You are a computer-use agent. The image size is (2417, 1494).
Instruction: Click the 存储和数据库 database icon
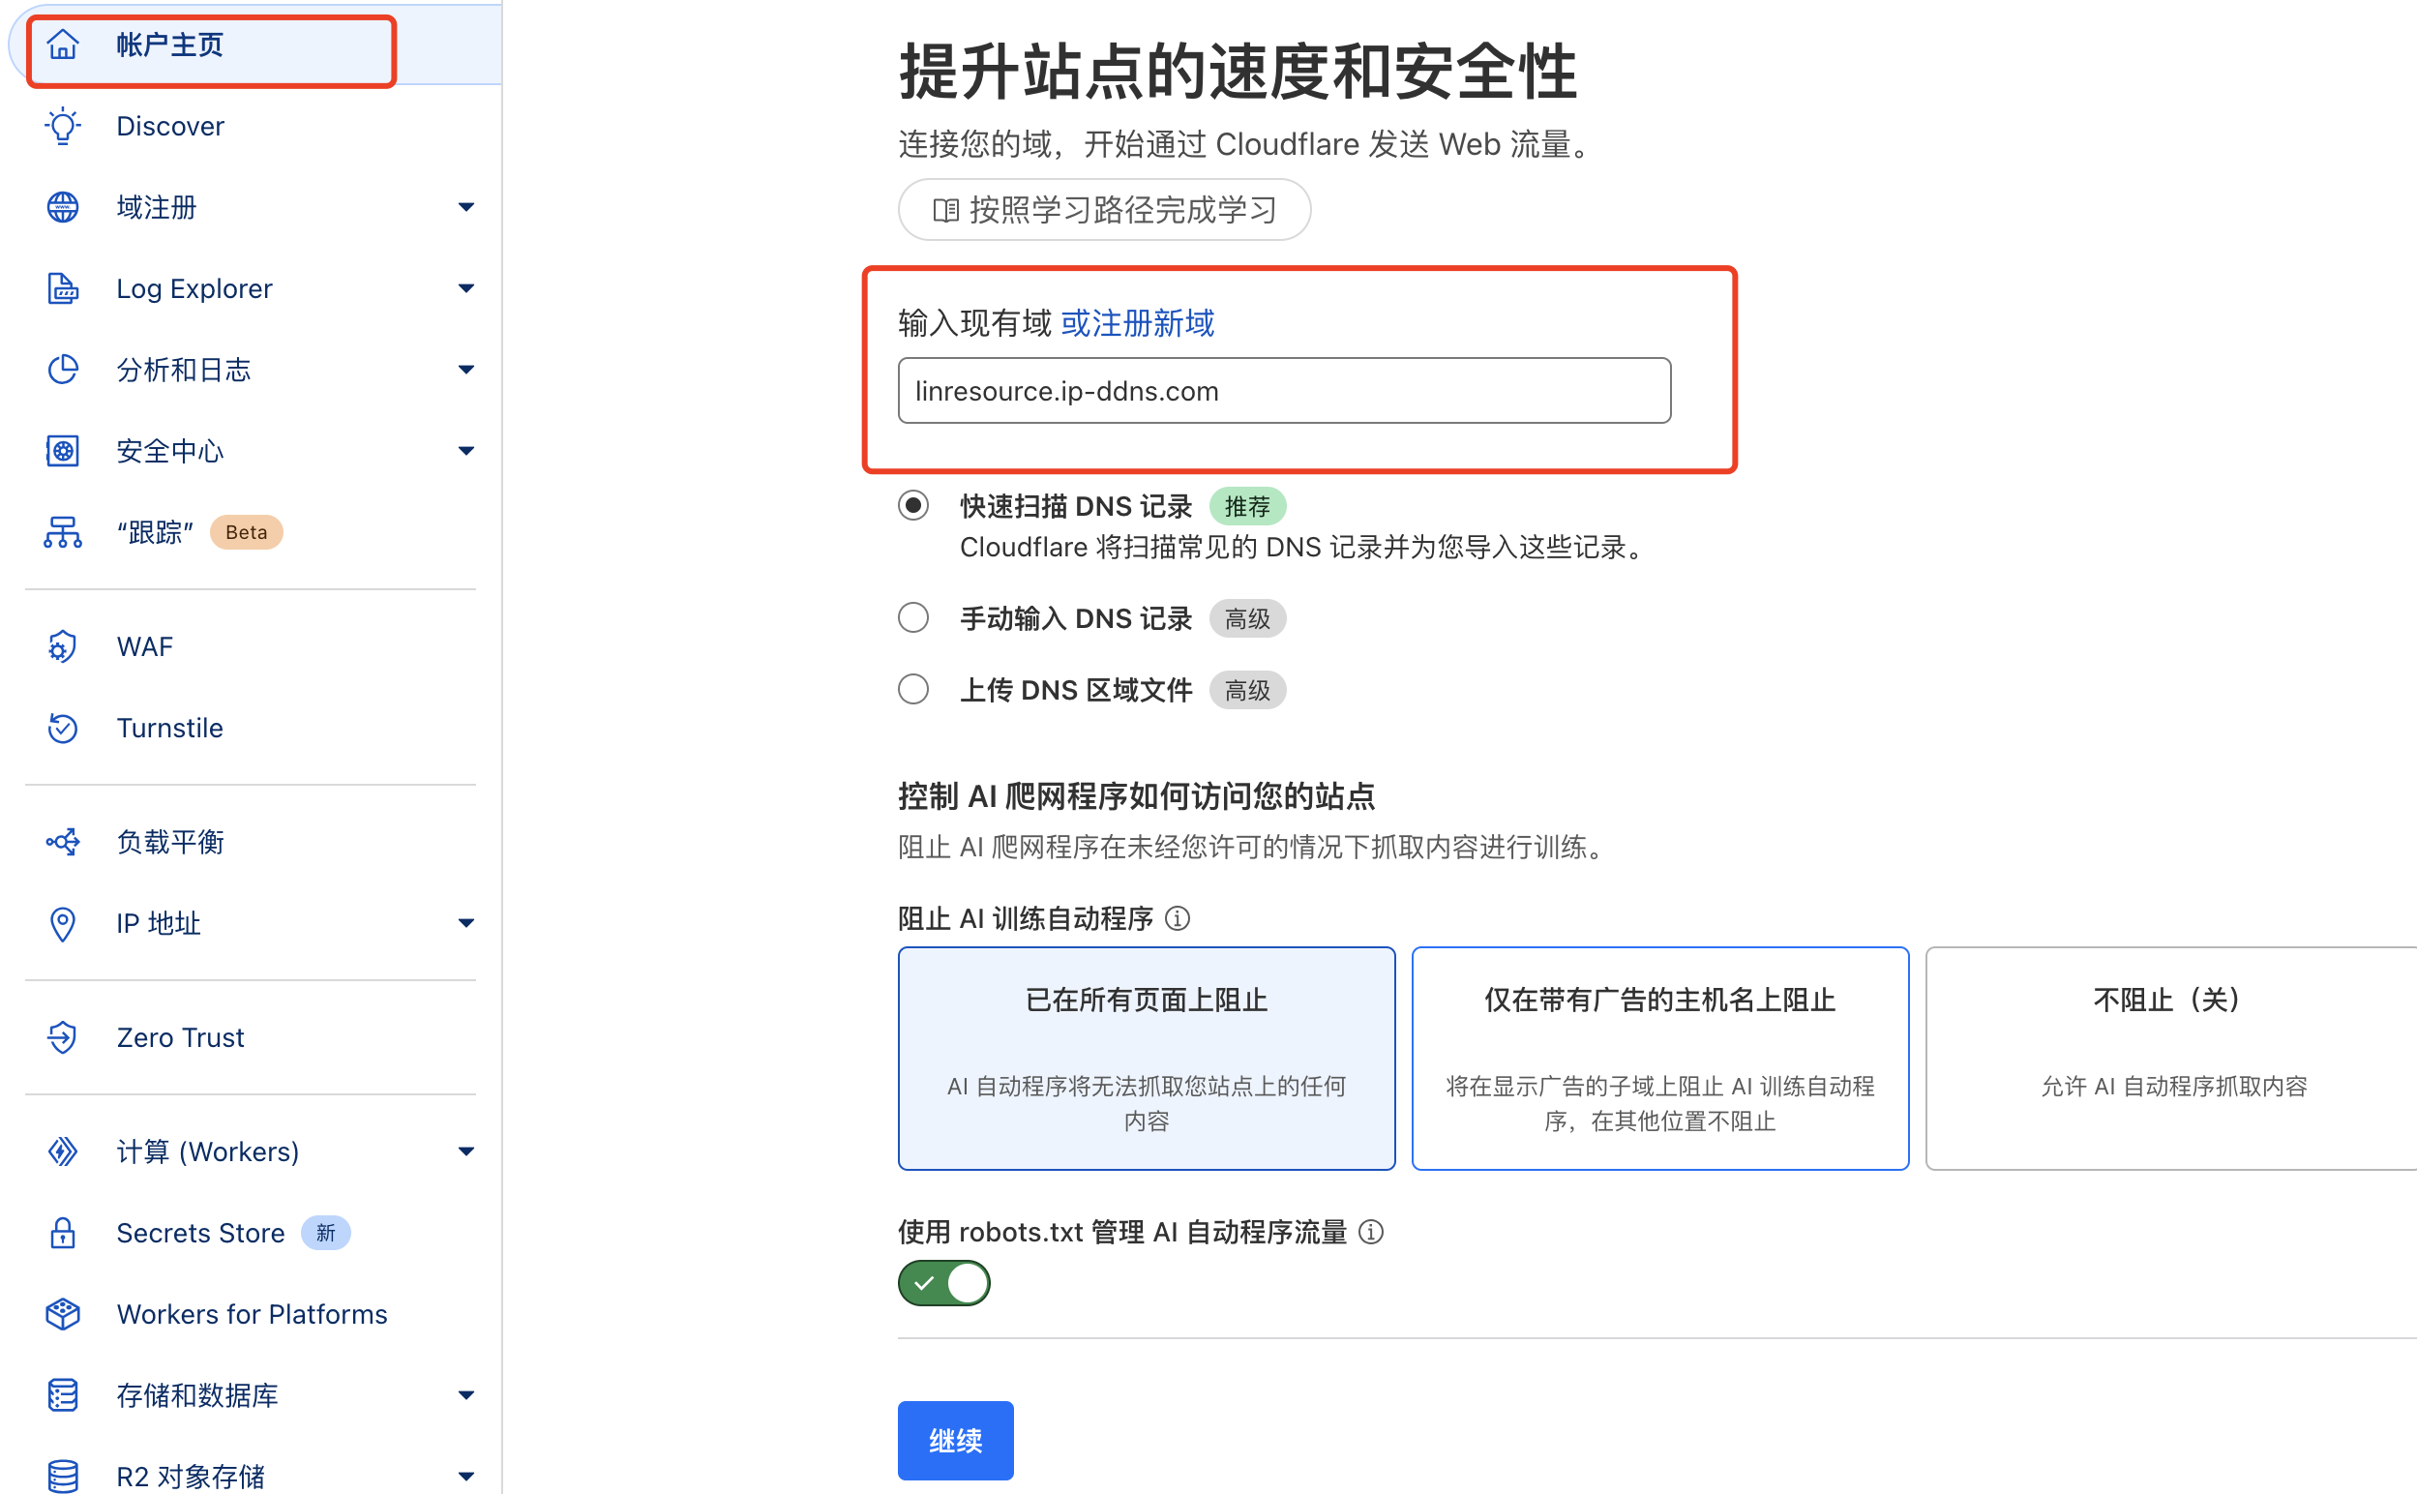62,1396
